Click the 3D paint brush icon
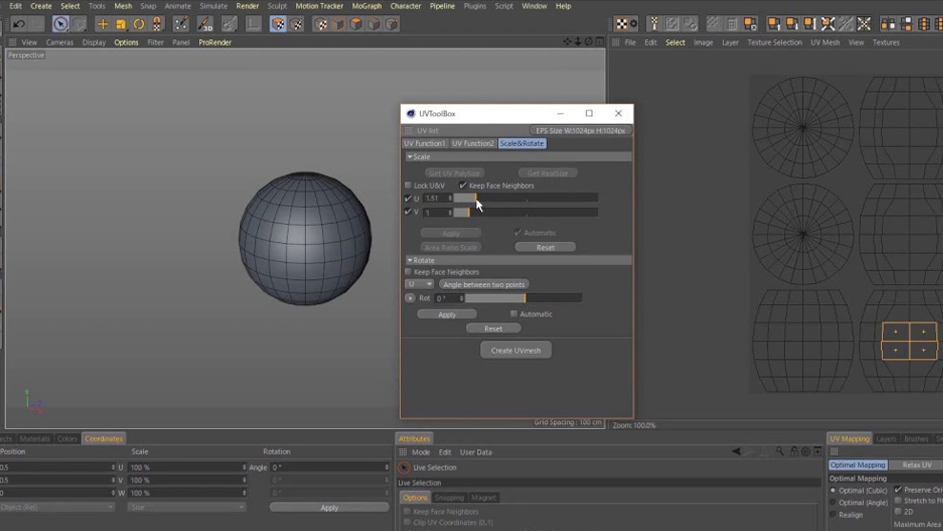This screenshot has width=943, height=531. tap(205, 24)
